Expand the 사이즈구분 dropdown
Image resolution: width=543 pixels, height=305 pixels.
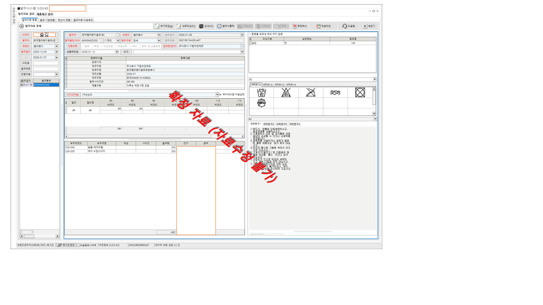[x=217, y=94]
